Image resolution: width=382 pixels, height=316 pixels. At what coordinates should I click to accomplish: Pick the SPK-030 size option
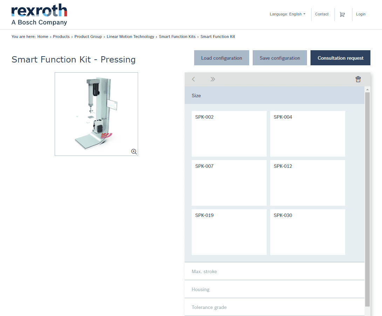tap(307, 232)
